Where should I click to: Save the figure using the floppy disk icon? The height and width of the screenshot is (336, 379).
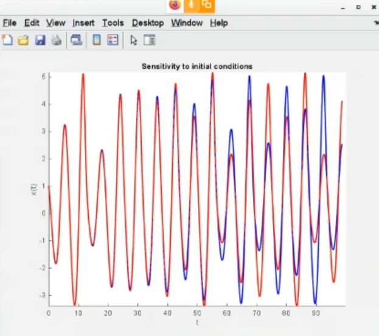[x=40, y=41]
